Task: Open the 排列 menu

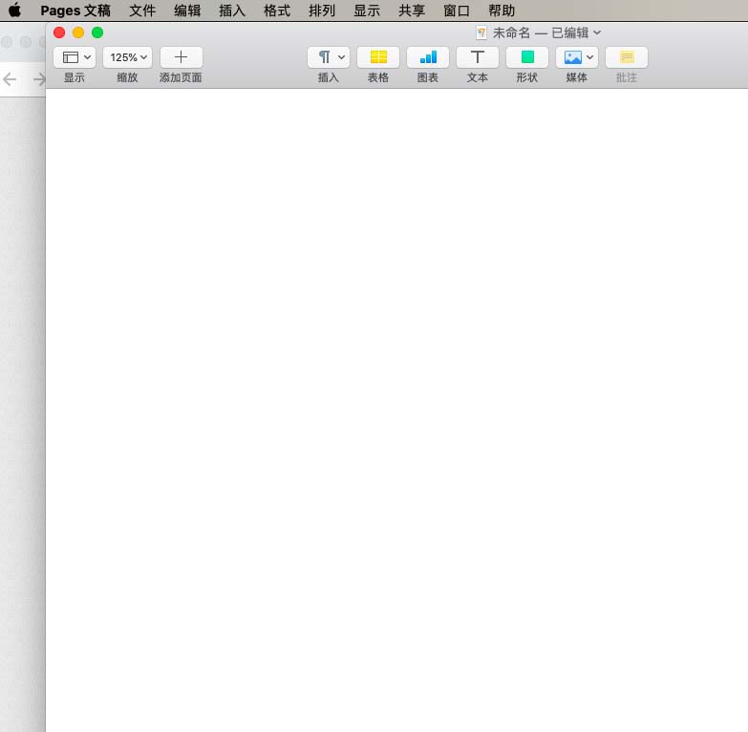Action: [x=322, y=11]
